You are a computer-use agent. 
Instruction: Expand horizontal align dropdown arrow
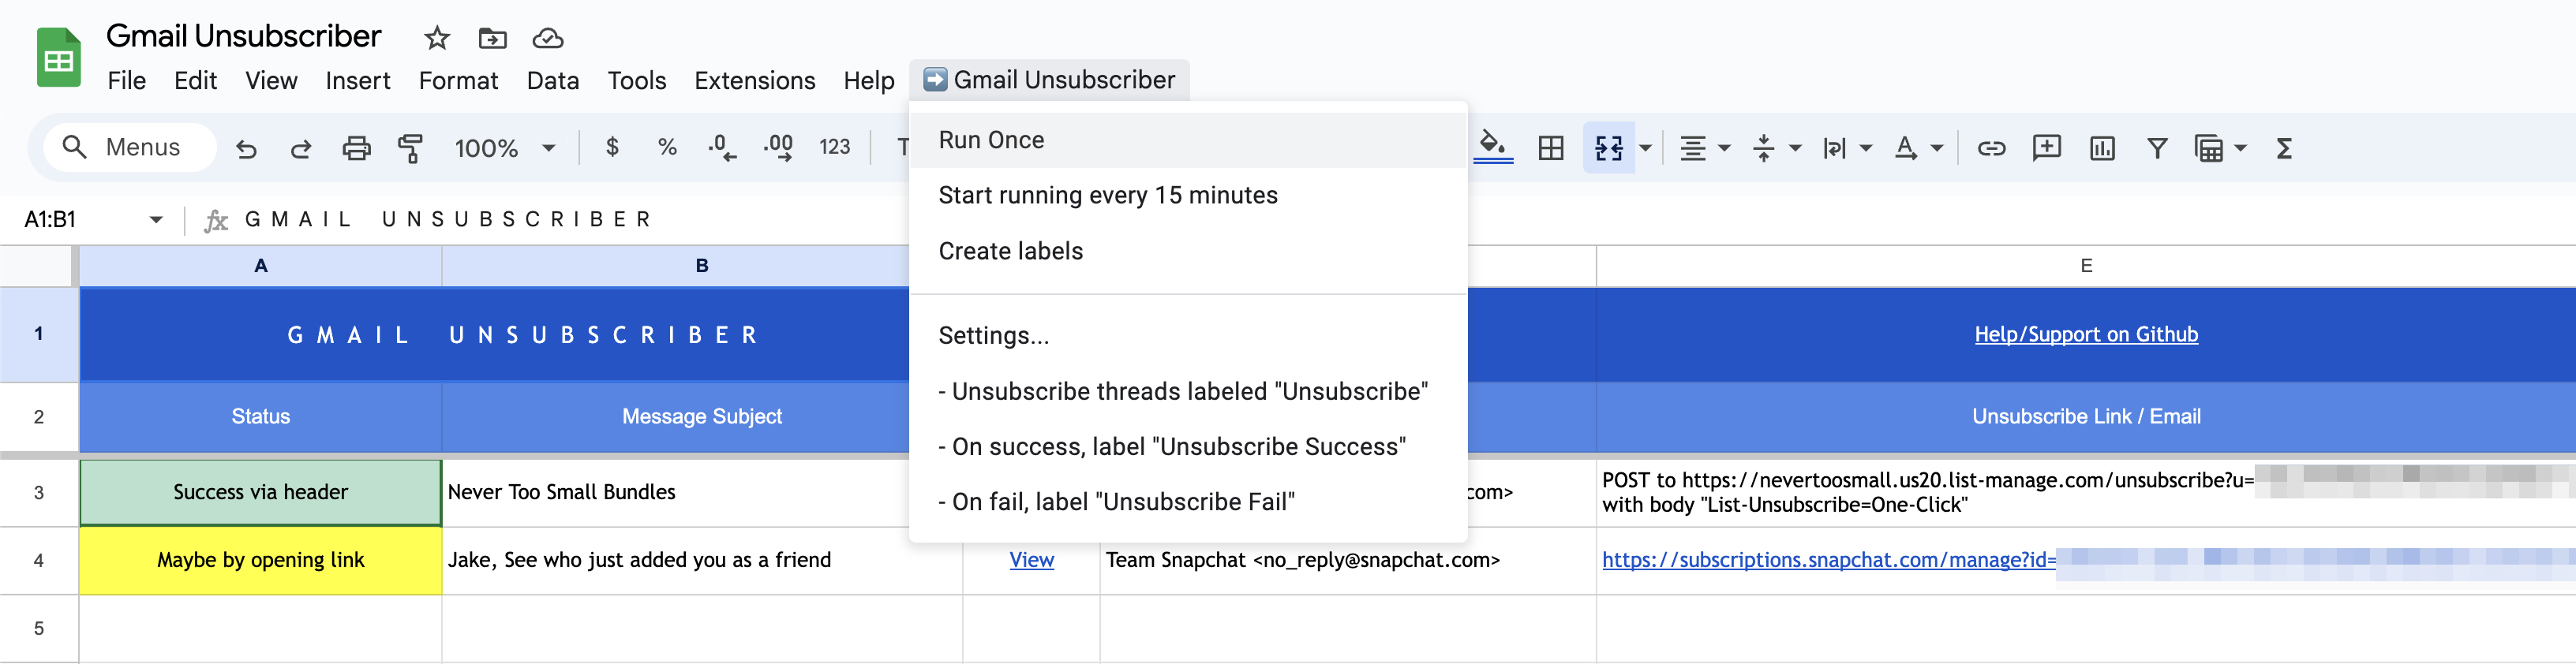click(1724, 147)
